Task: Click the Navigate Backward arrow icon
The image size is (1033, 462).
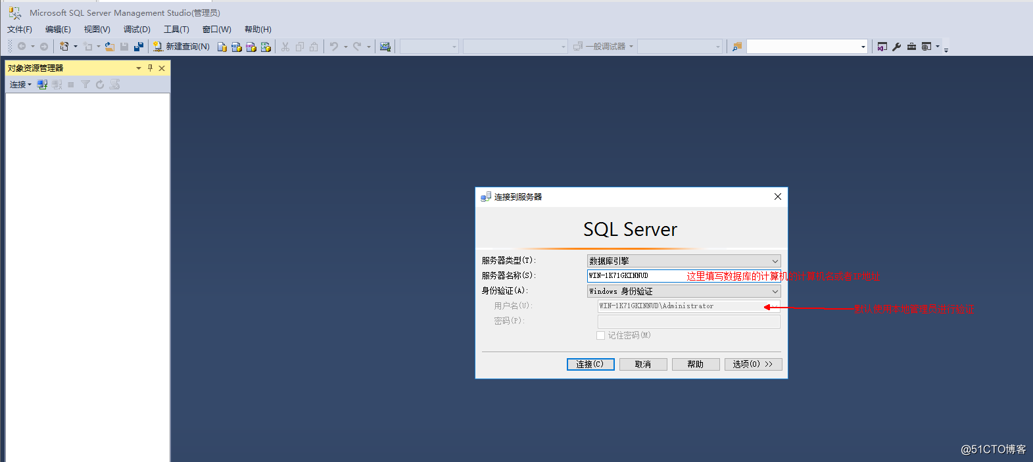Action: point(22,47)
